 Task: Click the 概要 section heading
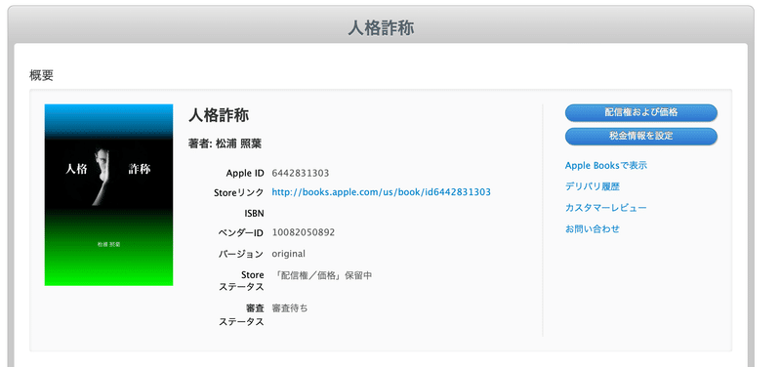41,76
